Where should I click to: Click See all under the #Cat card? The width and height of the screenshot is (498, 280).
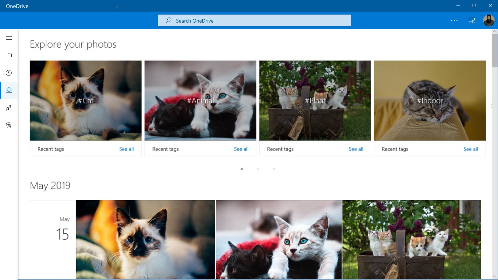[127, 149]
